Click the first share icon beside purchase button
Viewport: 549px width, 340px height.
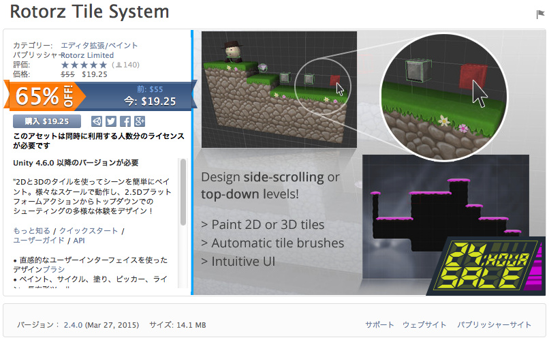coord(97,121)
